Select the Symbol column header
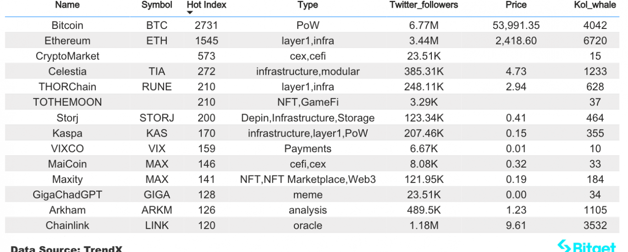 157,5
